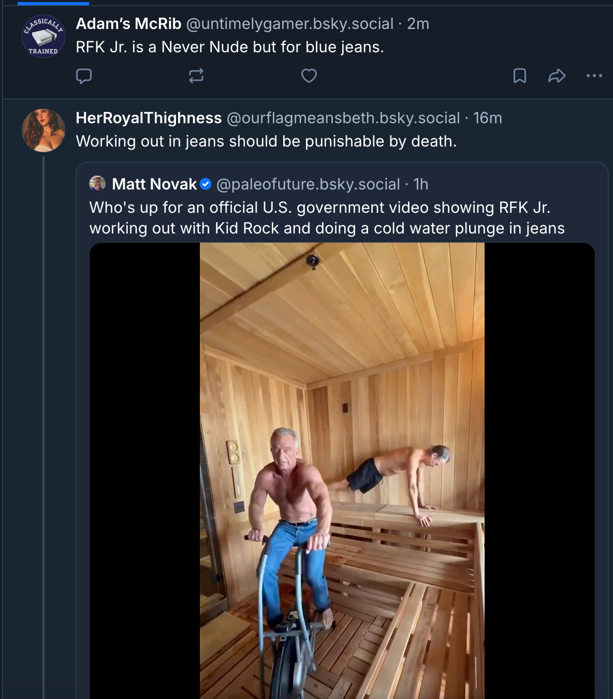
Task: Visit @ourflagmeansbeth.bsky.social handle
Action: click(x=343, y=118)
